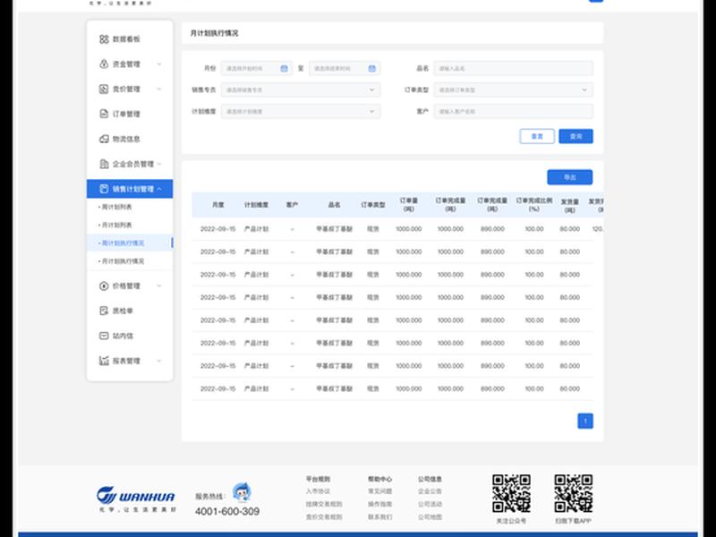Open the 订单类型 dropdown
This screenshot has height=537, width=716.
click(513, 90)
